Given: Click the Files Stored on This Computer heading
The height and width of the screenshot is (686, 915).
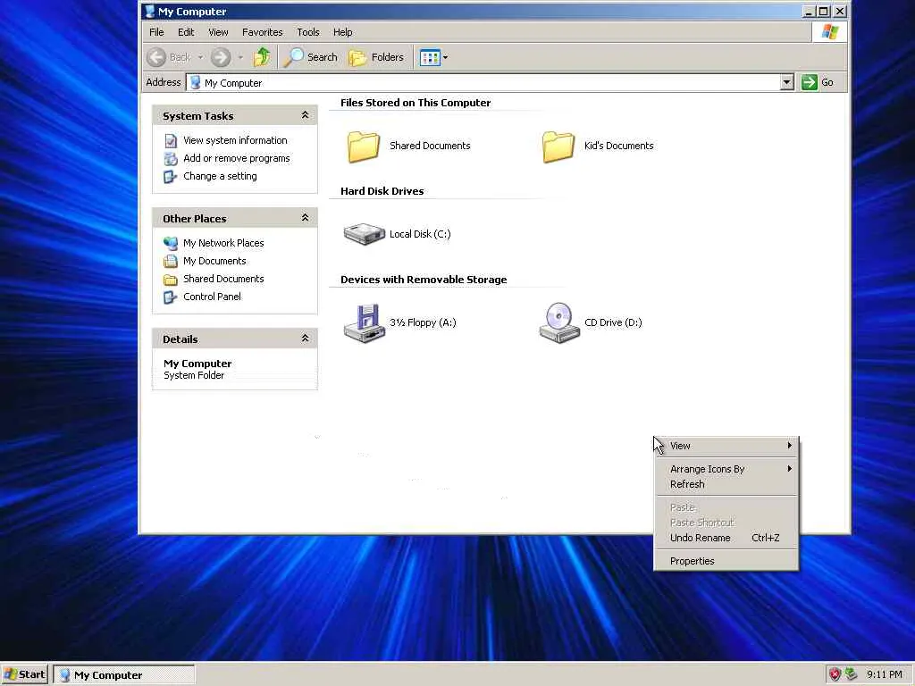Looking at the screenshot, I should tap(416, 103).
